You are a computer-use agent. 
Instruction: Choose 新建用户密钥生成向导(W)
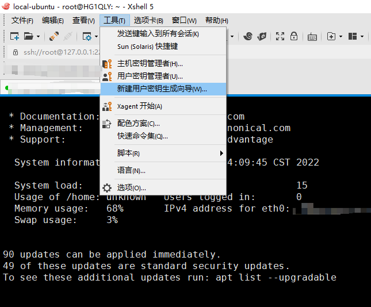click(x=163, y=89)
